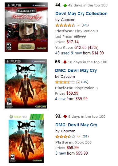Viewport: 118px width, 166px height.
Task: Click star rating of rank 93 game
Action: click(x=65, y=136)
